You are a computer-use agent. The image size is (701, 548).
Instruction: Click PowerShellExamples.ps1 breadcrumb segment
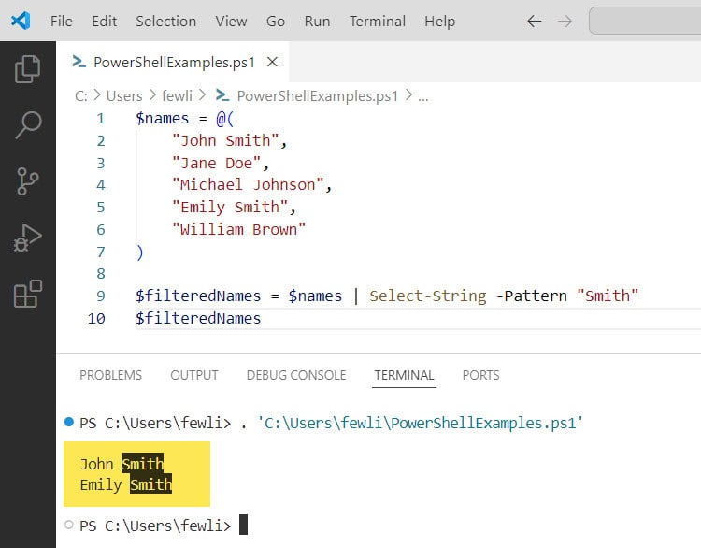[318, 95]
